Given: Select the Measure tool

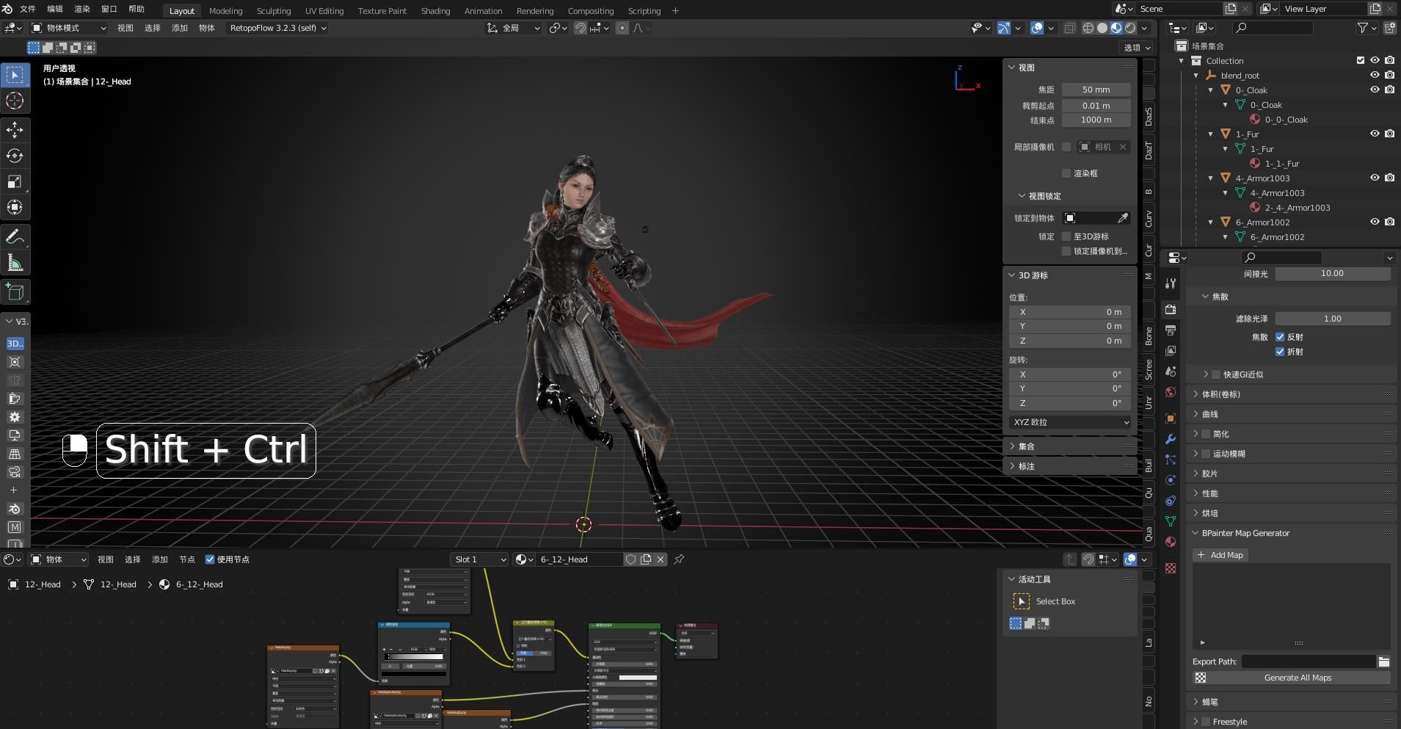Looking at the screenshot, I should tap(15, 263).
